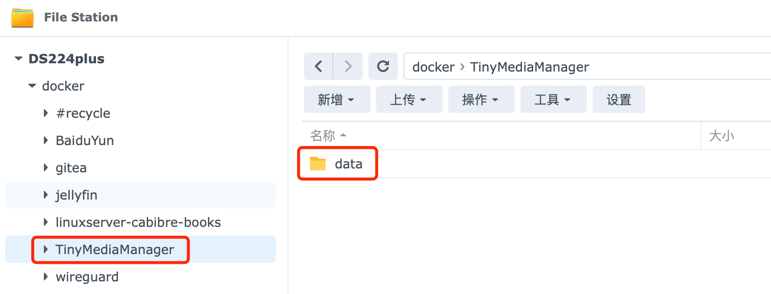Click docker in the path breadcrumb
The height and width of the screenshot is (294, 771).
point(433,67)
